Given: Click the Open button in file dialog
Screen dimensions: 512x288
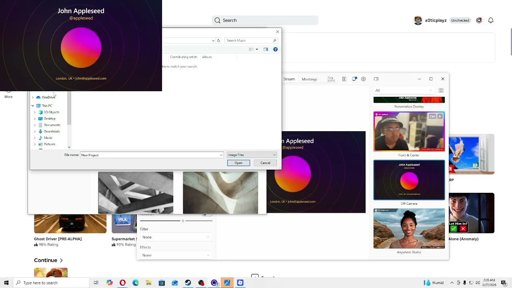Looking at the screenshot, I should point(238,163).
